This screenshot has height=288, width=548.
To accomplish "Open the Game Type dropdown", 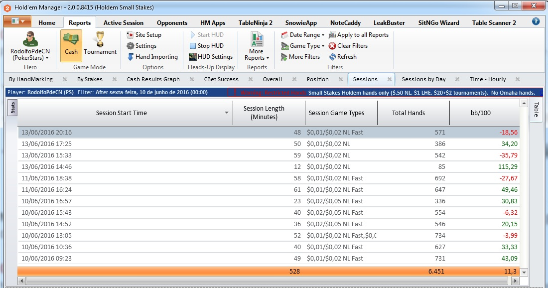I will [x=303, y=46].
